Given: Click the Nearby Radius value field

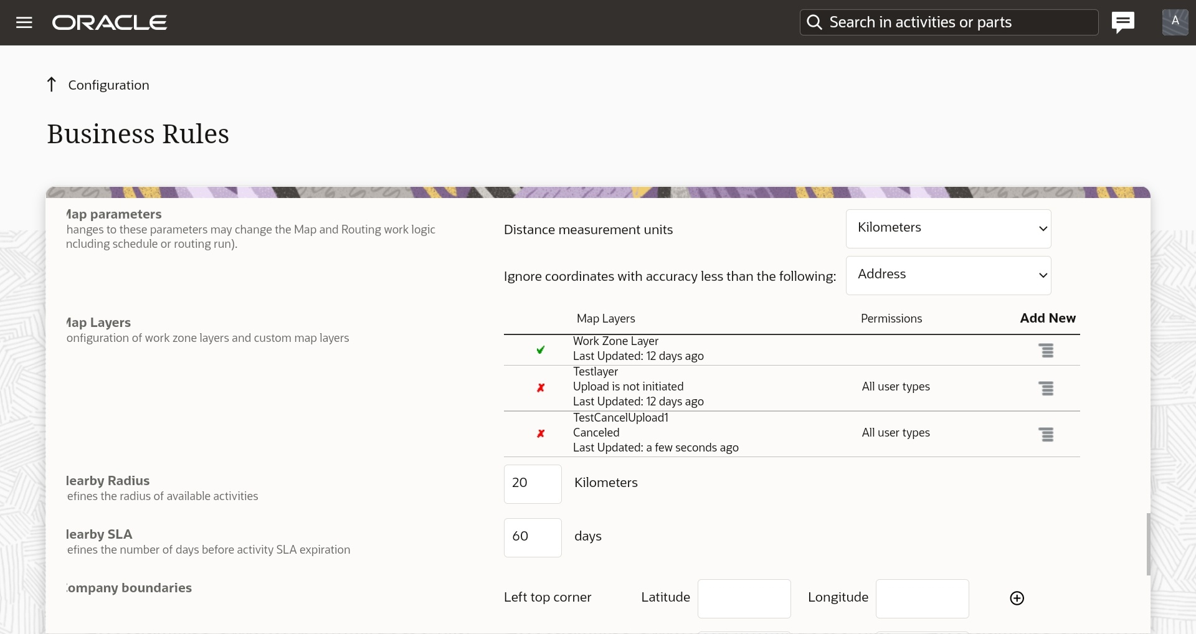Looking at the screenshot, I should click(533, 484).
